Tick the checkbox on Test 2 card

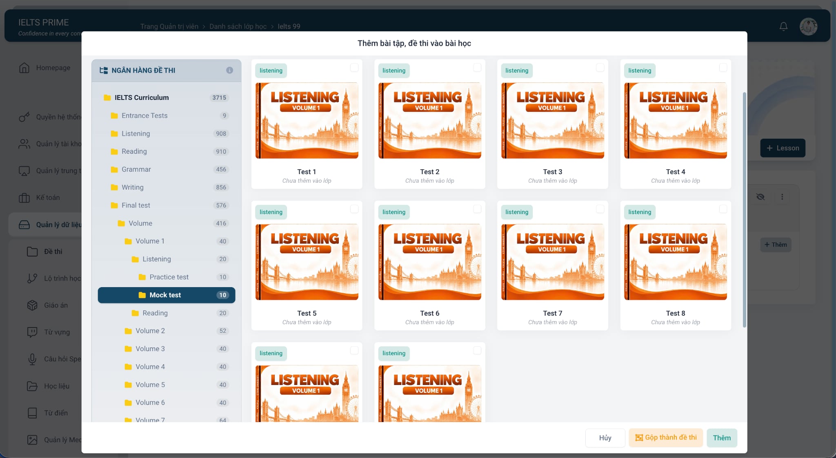(x=477, y=67)
